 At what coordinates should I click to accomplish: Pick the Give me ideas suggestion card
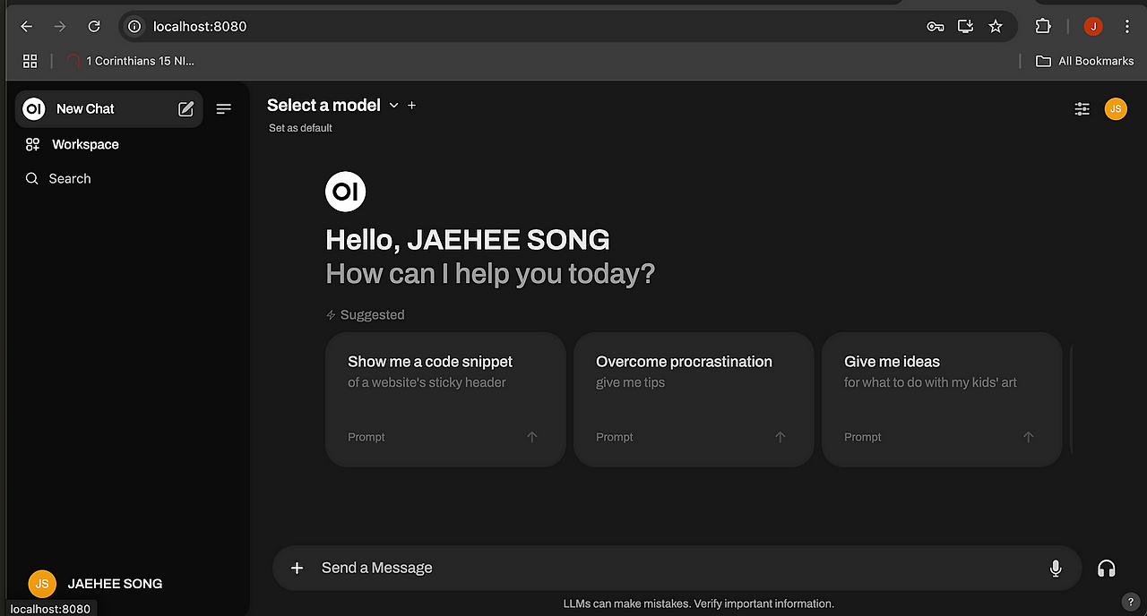942,399
